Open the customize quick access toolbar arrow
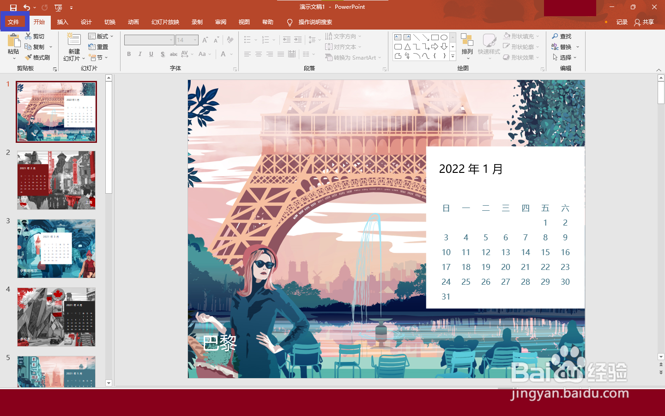The height and width of the screenshot is (416, 665). 71,8
